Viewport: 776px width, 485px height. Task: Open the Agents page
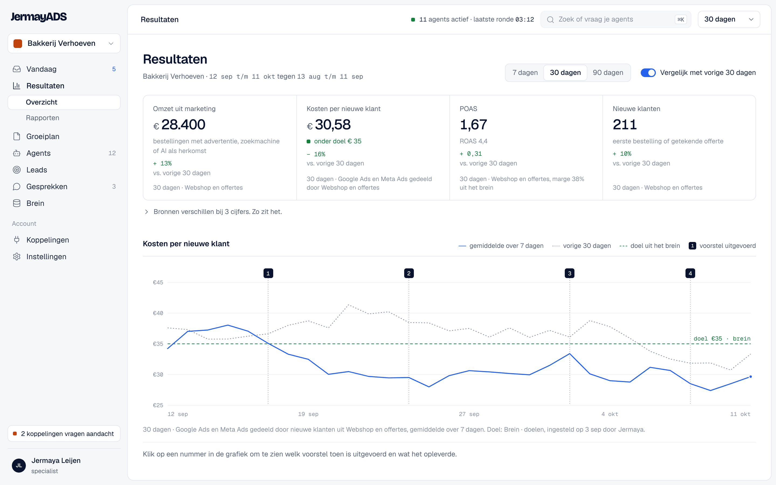tap(64, 153)
